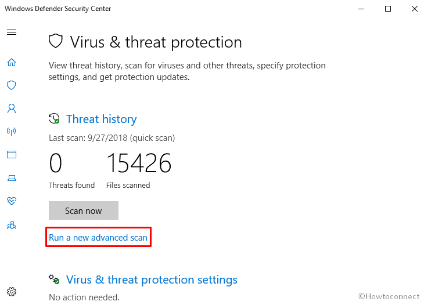Click the gears icon beside protection settings
Image resolution: width=424 pixels, height=305 pixels.
click(54, 279)
